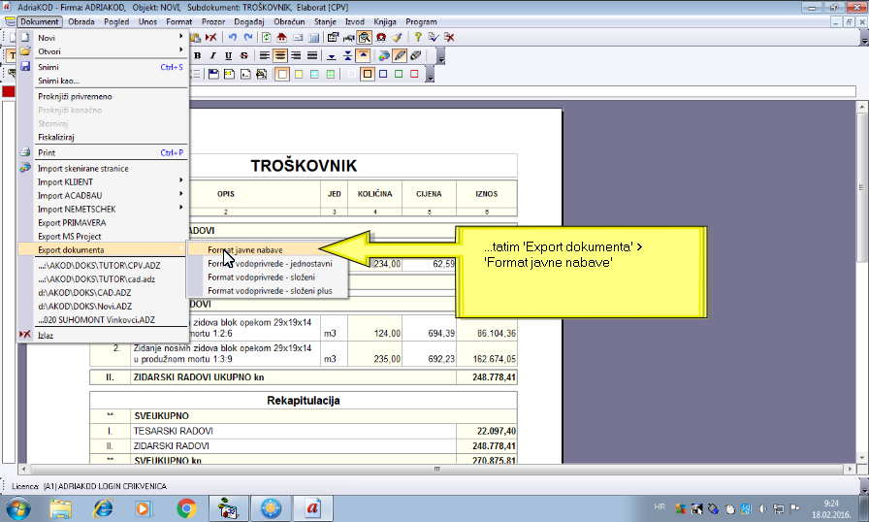
Task: Click the blue floppy page icon
Action: 213,74
